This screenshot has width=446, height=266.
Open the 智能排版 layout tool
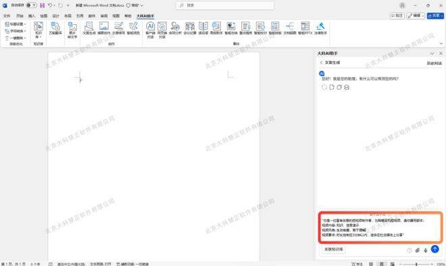[275, 28]
